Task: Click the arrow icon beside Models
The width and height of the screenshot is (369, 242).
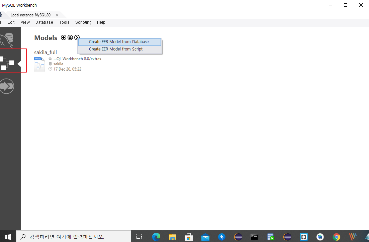Action: [77, 37]
